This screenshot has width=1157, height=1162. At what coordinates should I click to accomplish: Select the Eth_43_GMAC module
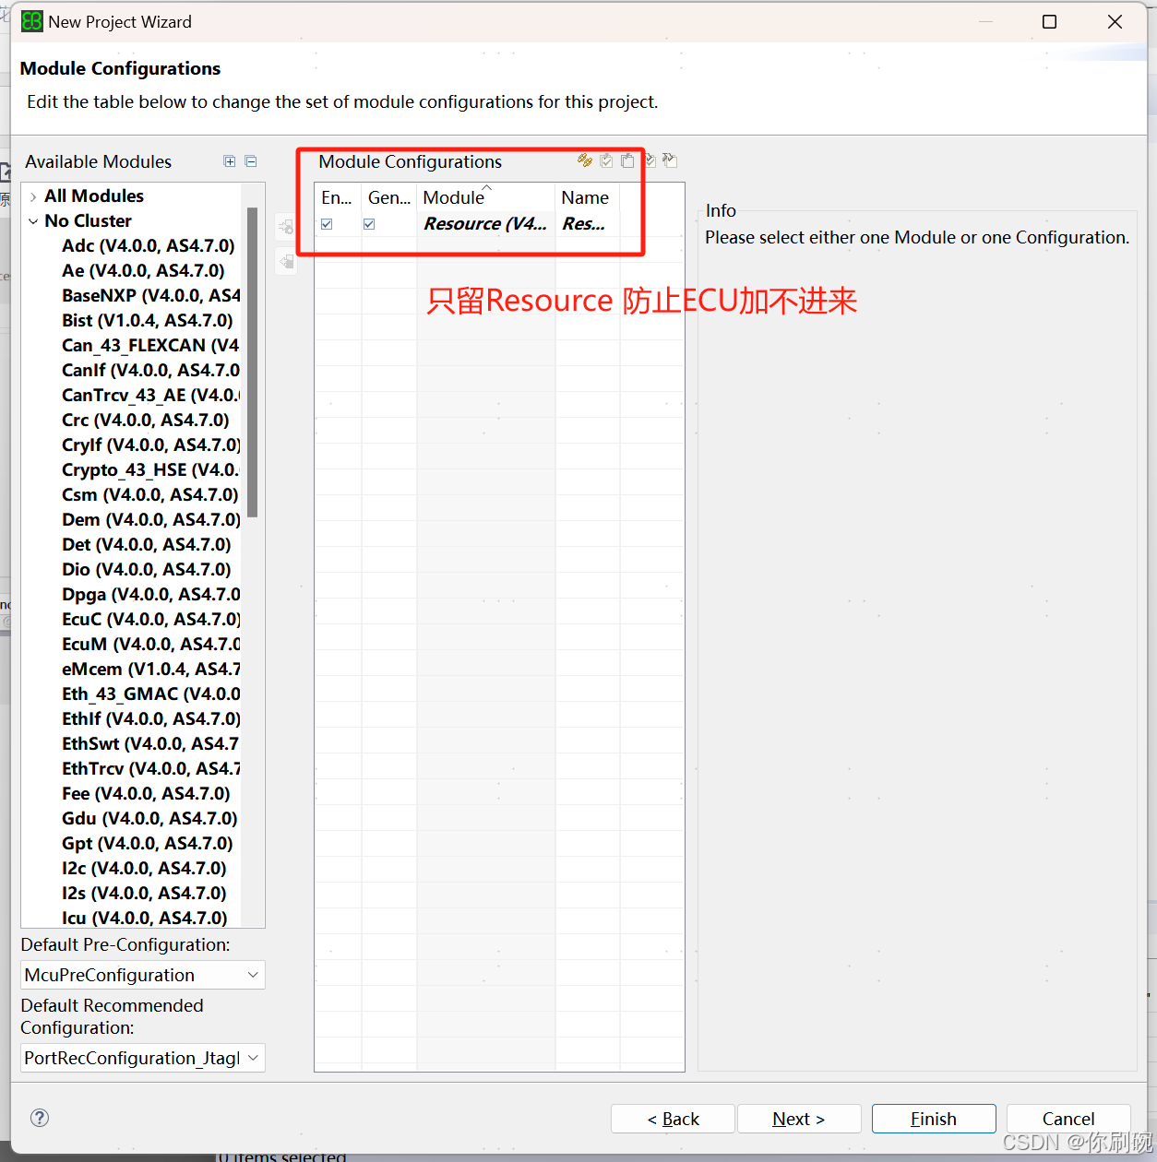pyautogui.click(x=150, y=694)
